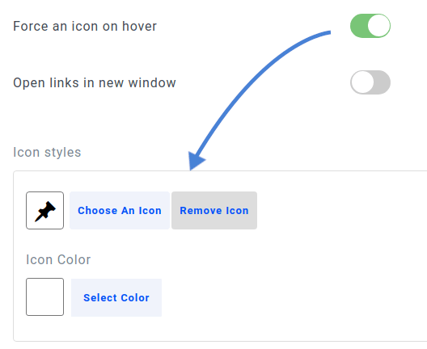Click the Icon Color field label
This screenshot has height=349, width=427.
click(58, 259)
